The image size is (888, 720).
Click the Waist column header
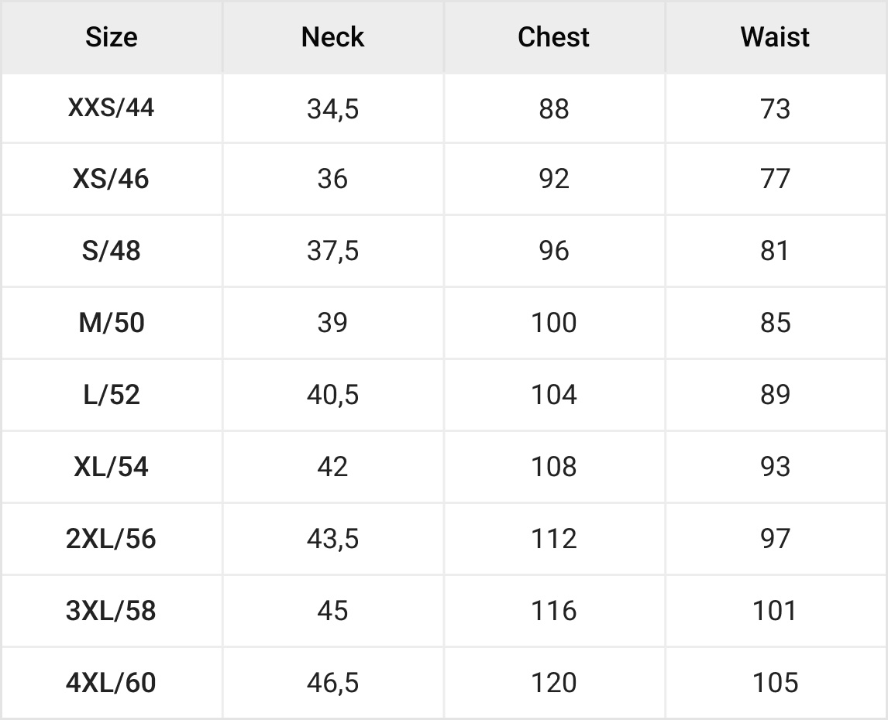[775, 37]
